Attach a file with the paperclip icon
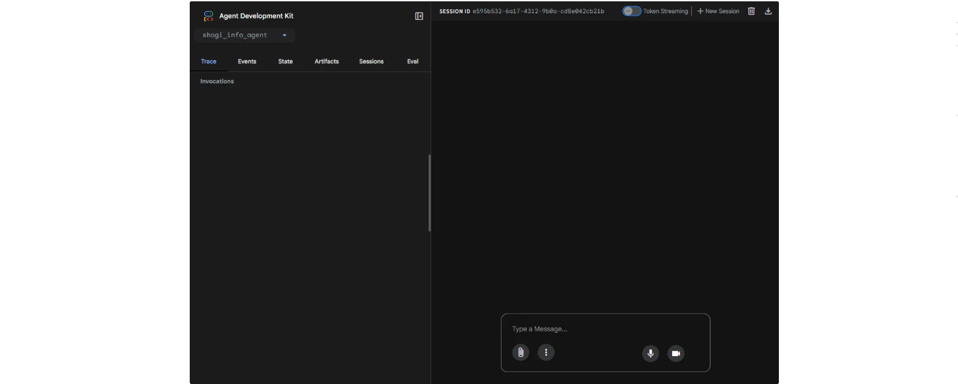 tap(521, 352)
